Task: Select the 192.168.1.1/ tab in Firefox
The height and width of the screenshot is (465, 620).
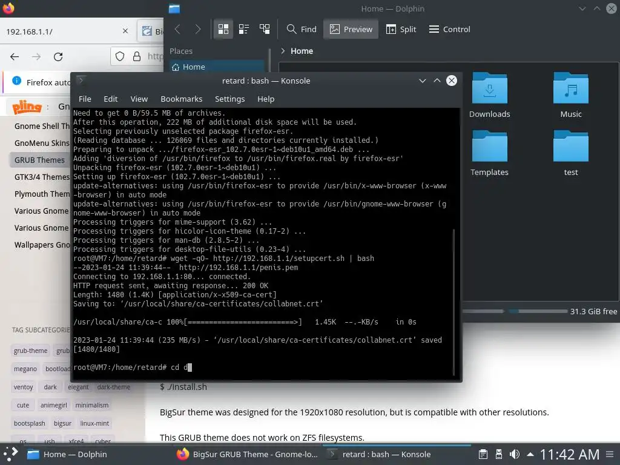Action: point(67,31)
